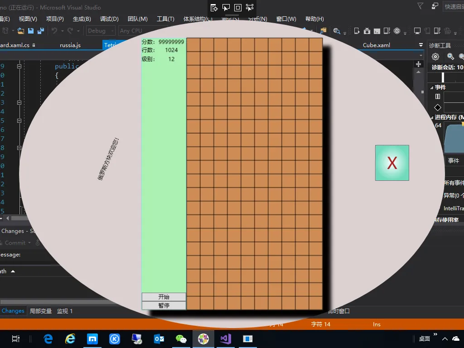Open the 窗口(W) menu
Screen dimensions: 464x348
pos(286,19)
